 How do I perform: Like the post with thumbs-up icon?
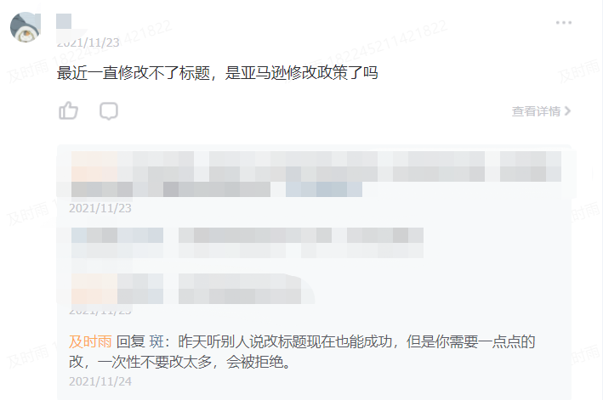pyautogui.click(x=68, y=111)
